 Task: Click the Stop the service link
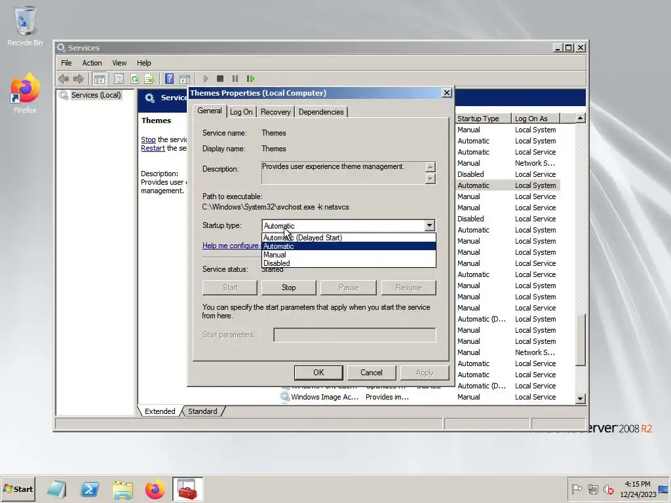click(148, 140)
